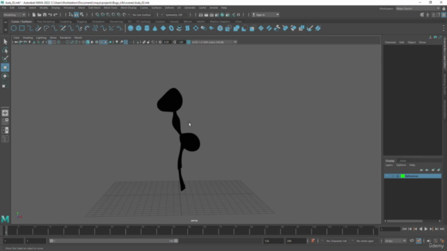This screenshot has height=251, width=447.
Task: Create a NURBS plane from the shelf
Action: 163,28
